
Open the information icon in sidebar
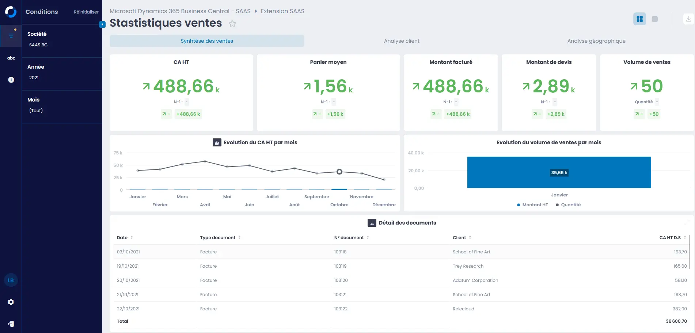[x=11, y=80]
